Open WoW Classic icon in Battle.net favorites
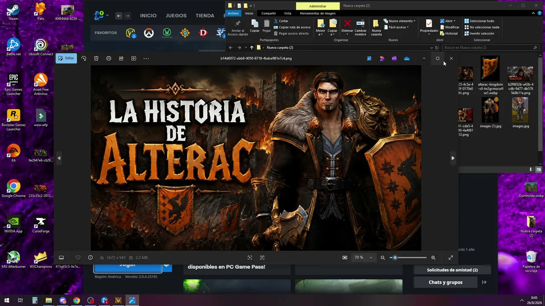 pyautogui.click(x=167, y=33)
